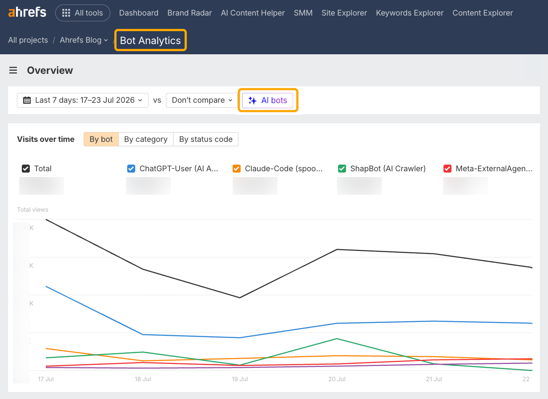This screenshot has width=548, height=399.
Task: Toggle the ChatGPT-User checkbox
Action: pos(131,169)
